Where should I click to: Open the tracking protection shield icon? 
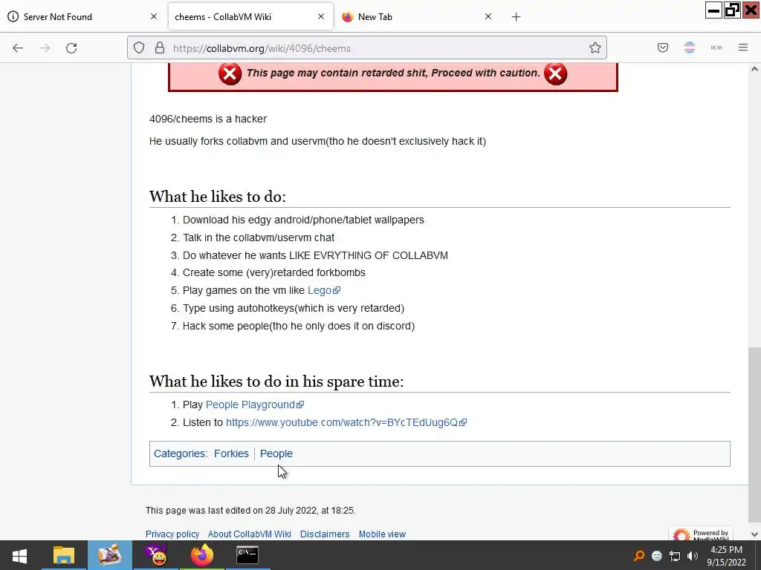click(x=139, y=48)
